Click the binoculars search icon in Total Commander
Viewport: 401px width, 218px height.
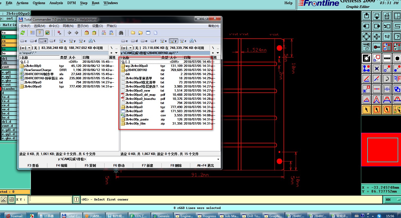point(121,33)
